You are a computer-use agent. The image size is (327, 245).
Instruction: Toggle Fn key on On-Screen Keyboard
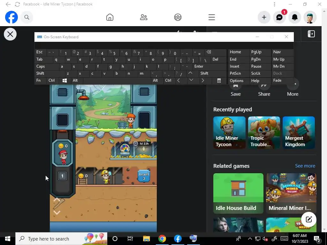41,80
